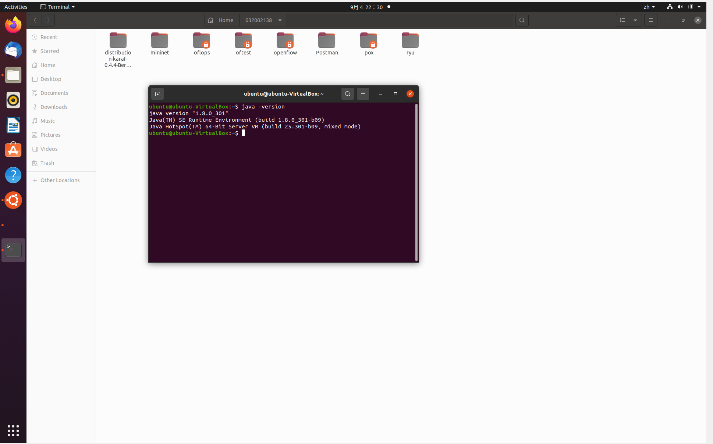Show all applications grid
Image resolution: width=713 pixels, height=444 pixels.
coord(13,430)
